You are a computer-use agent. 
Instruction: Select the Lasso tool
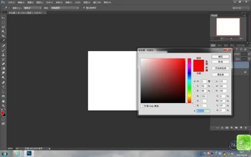[x=3, y=27]
